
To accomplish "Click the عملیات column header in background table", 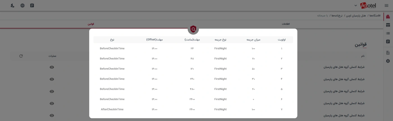I will [x=52, y=56].
